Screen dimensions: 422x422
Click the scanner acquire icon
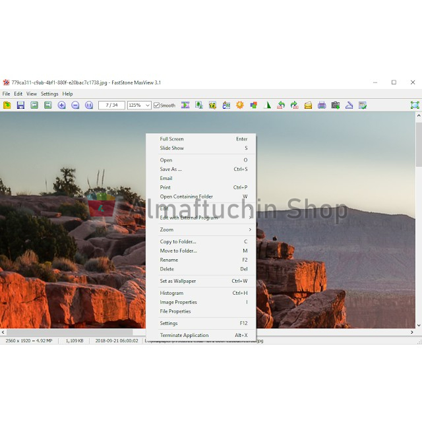click(349, 105)
